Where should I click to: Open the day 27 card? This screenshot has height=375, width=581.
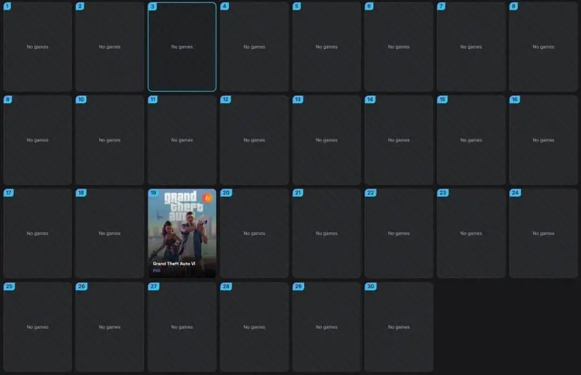pos(182,327)
